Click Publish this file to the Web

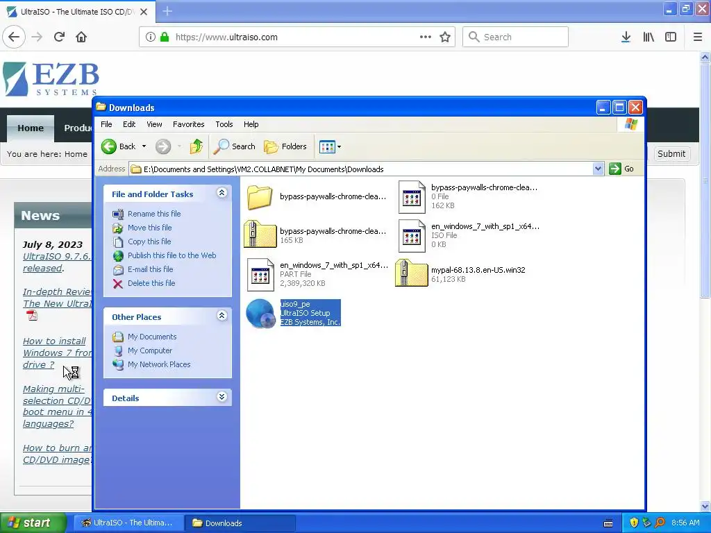pos(172,255)
